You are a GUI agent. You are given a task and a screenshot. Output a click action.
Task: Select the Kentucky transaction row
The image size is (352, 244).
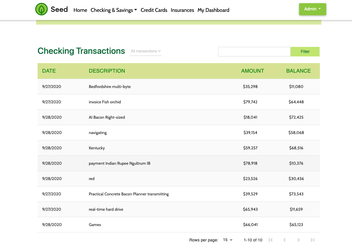click(174, 148)
